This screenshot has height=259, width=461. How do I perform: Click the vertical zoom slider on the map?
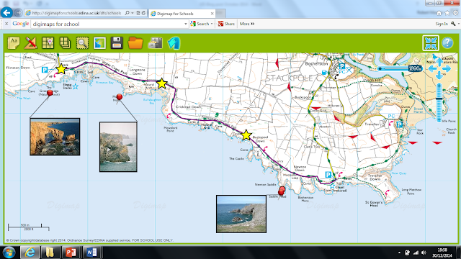439,103
